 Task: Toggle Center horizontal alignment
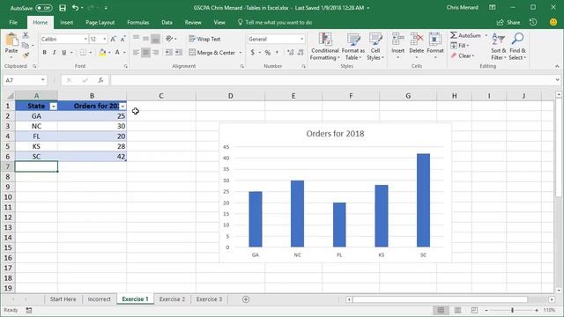point(145,53)
